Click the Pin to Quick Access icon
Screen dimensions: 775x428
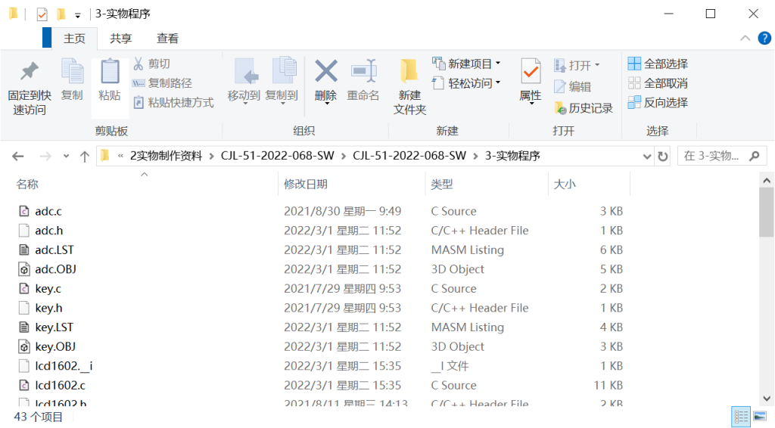coord(29,73)
